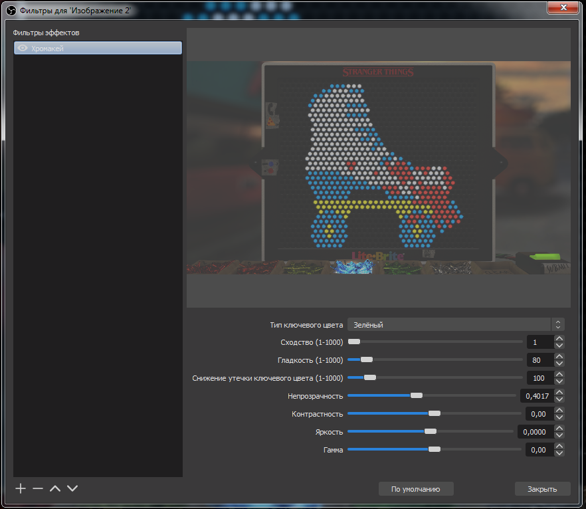Move filter up with up arrow icon
The image size is (586, 509).
[55, 488]
